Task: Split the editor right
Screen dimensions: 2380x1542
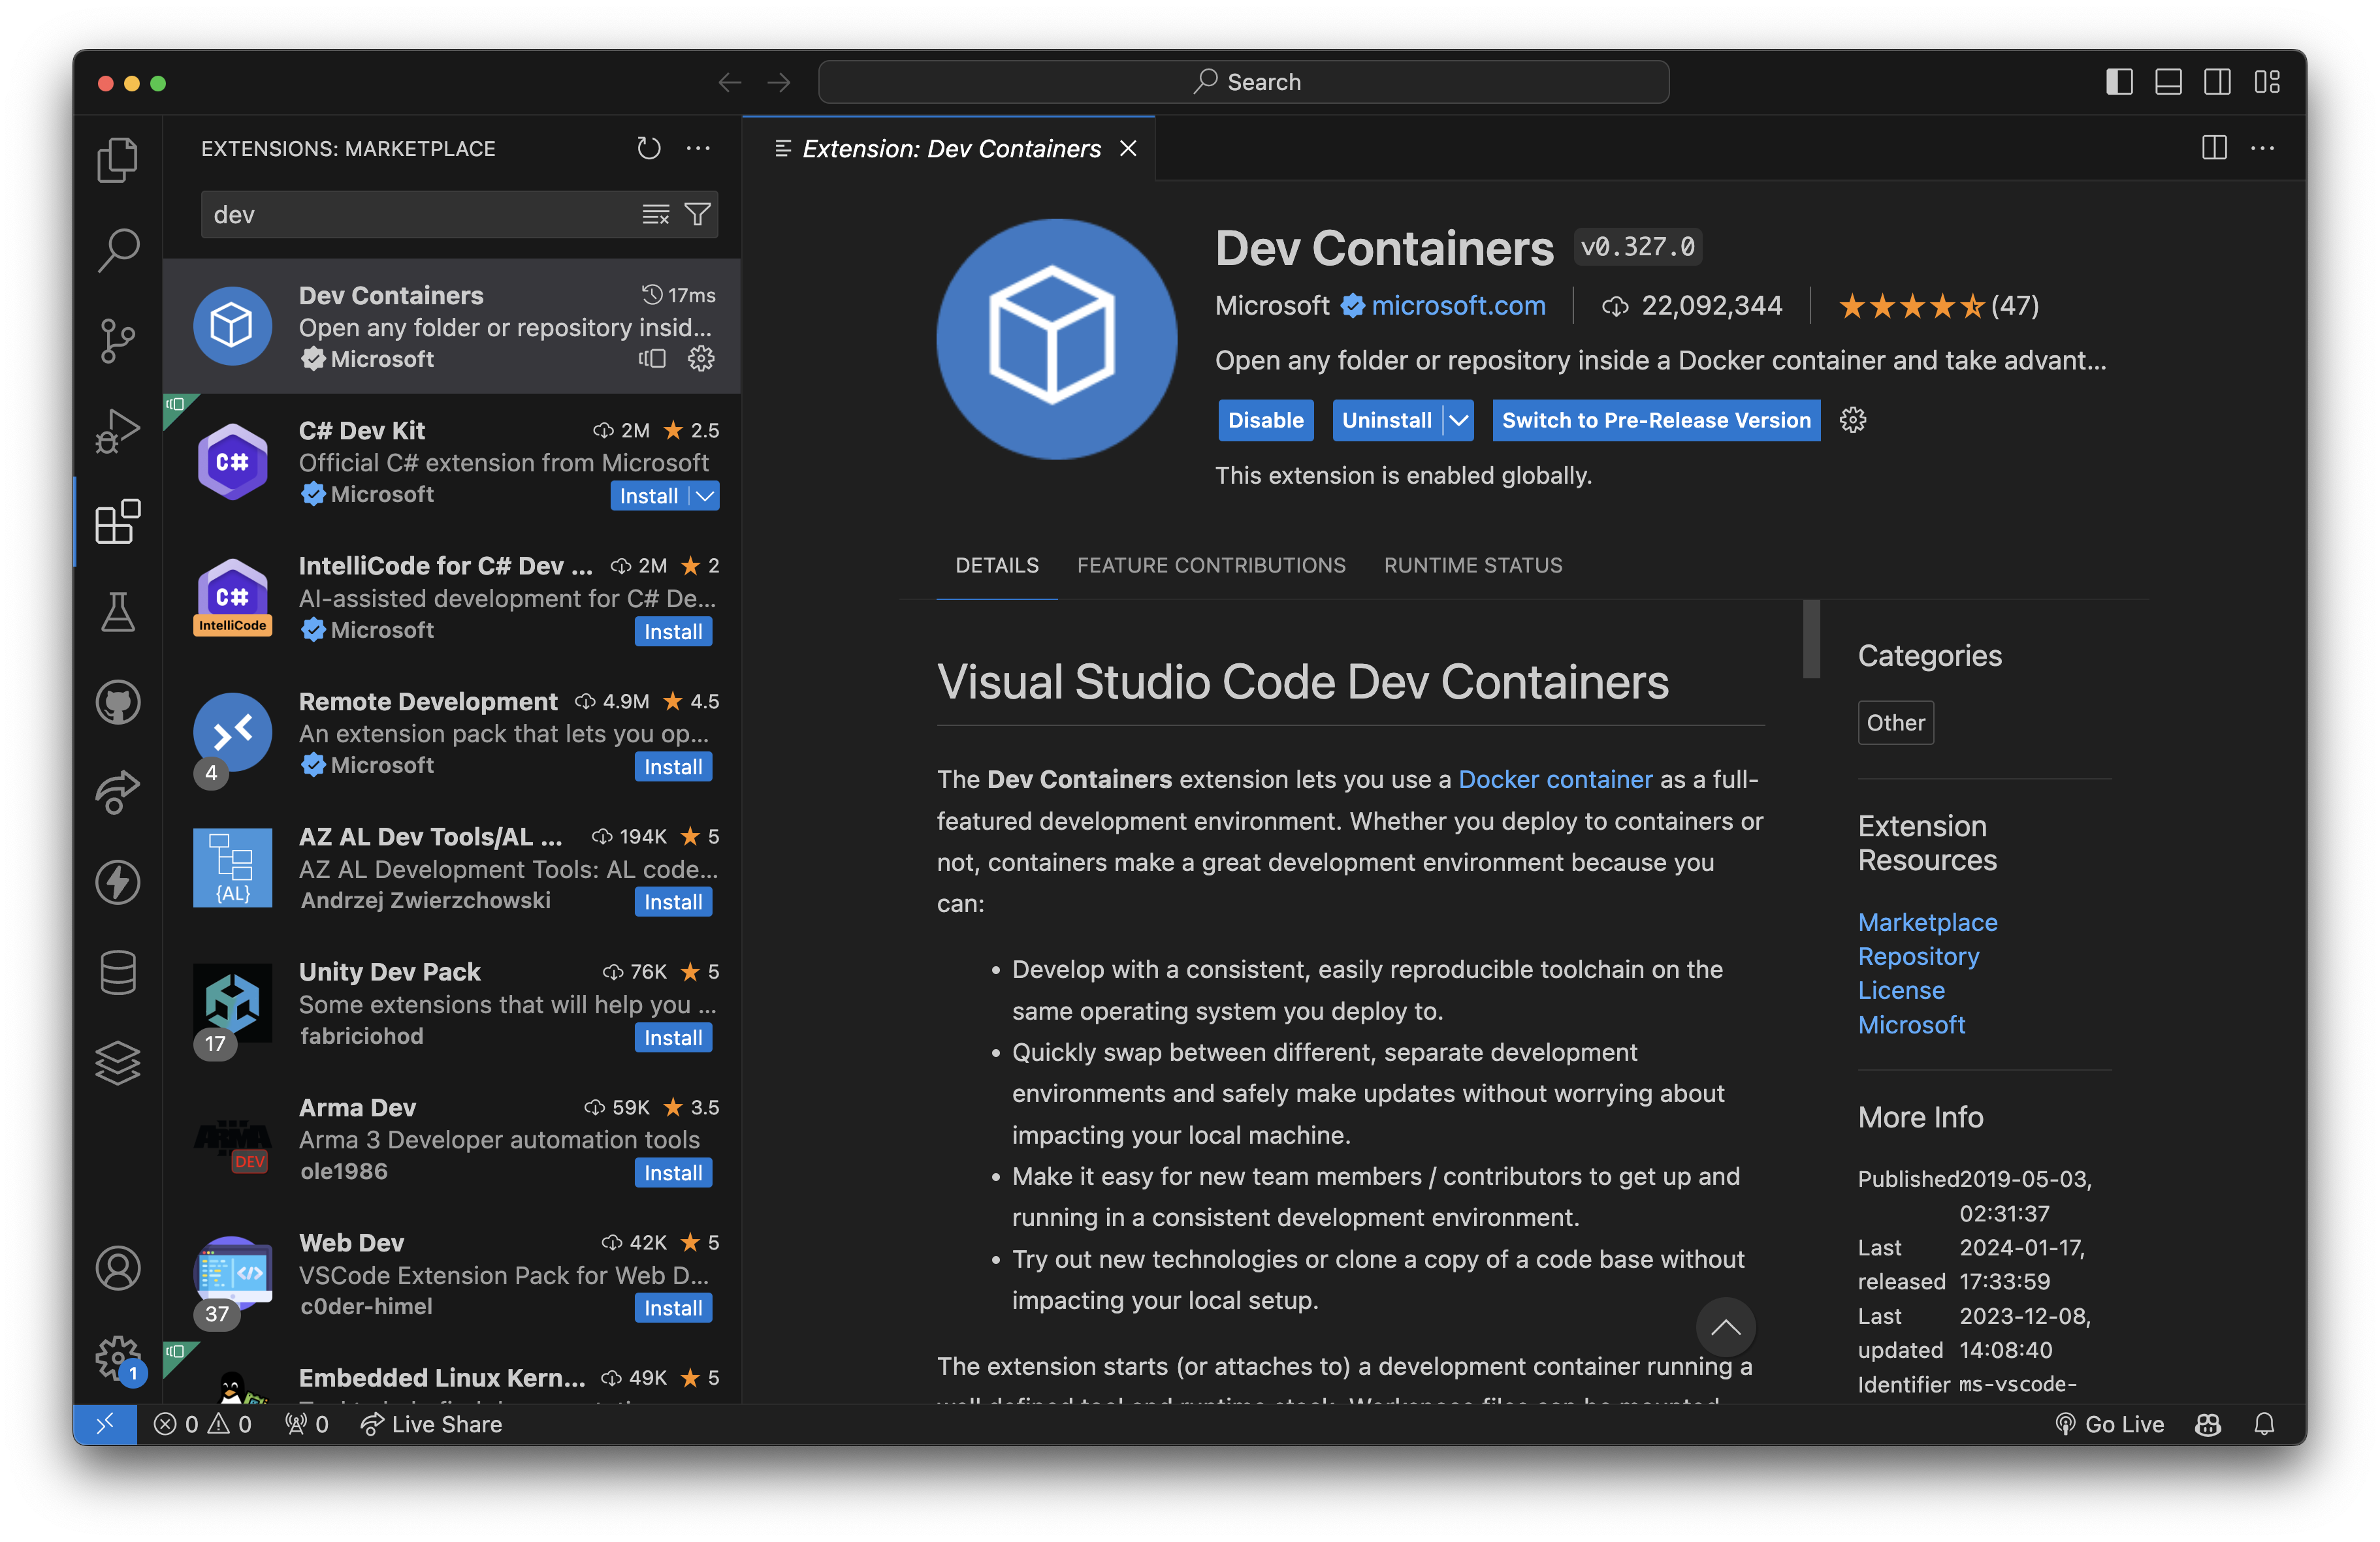Action: click(2214, 148)
